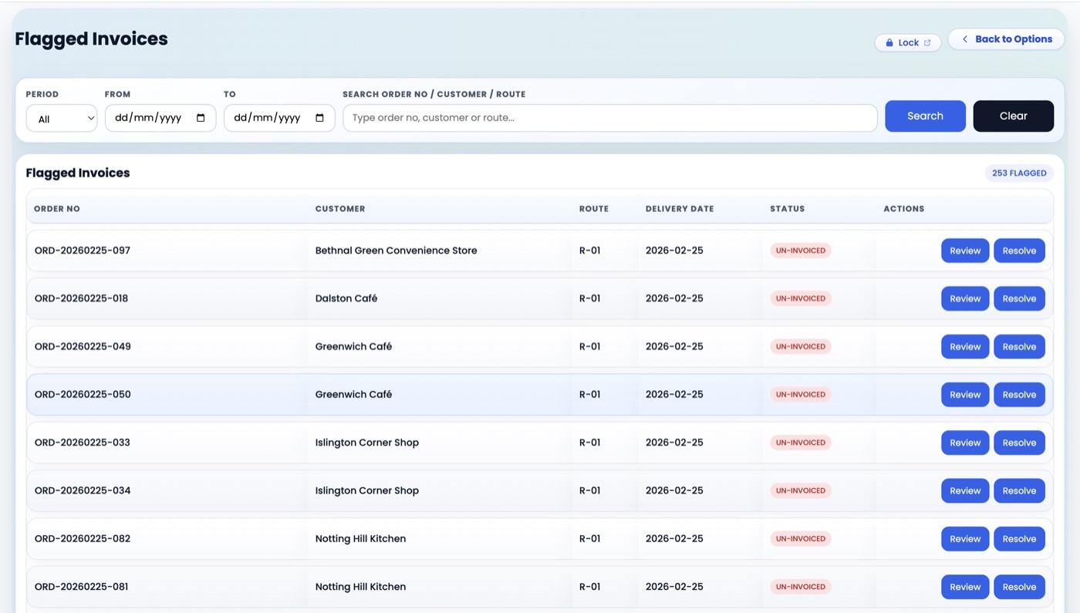Click Dalston Café customer cell

pos(346,298)
